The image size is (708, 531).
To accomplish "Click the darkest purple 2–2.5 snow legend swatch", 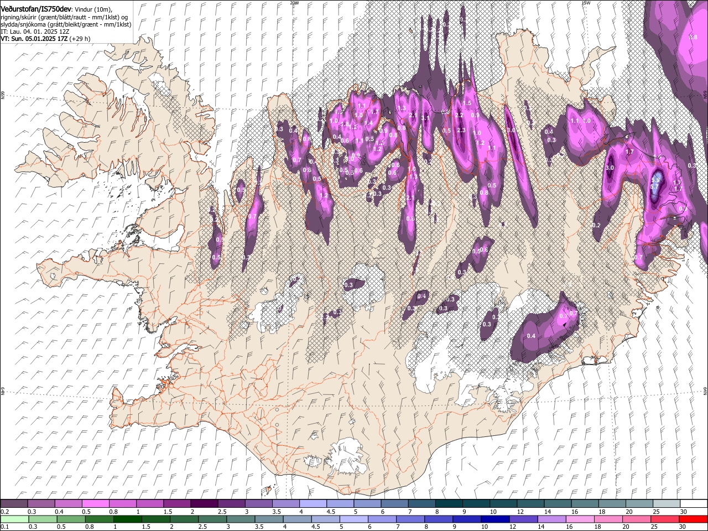I will (204, 504).
